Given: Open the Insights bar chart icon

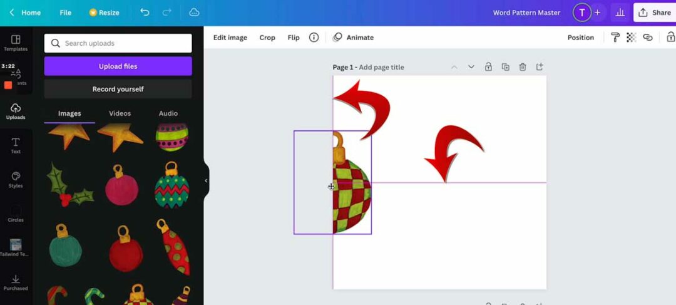Looking at the screenshot, I should tap(620, 13).
